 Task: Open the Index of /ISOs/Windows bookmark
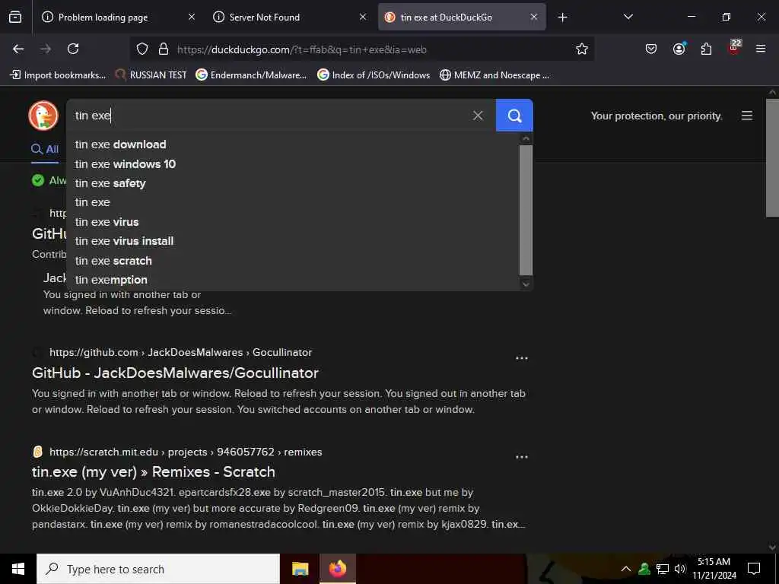[374, 75]
